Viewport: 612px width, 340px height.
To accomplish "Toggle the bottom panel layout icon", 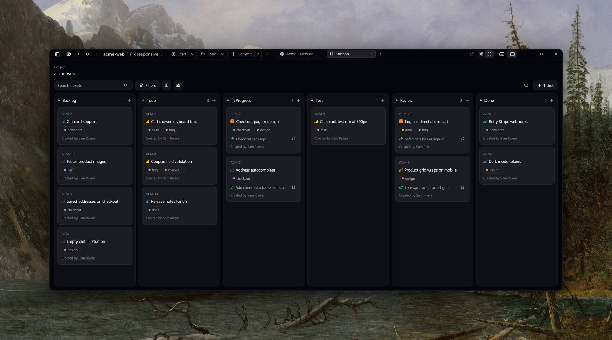I will coord(502,54).
